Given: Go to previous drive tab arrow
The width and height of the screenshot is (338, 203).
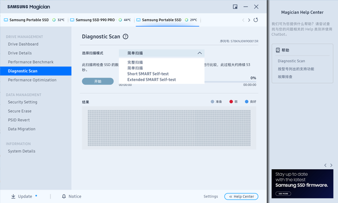Looking at the screenshot, I should point(243,20).
